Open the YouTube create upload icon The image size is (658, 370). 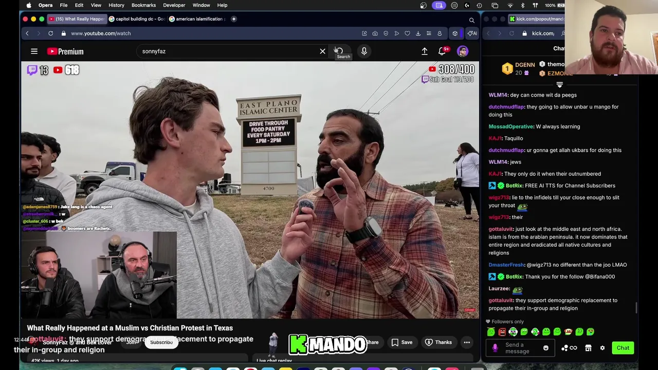(425, 51)
